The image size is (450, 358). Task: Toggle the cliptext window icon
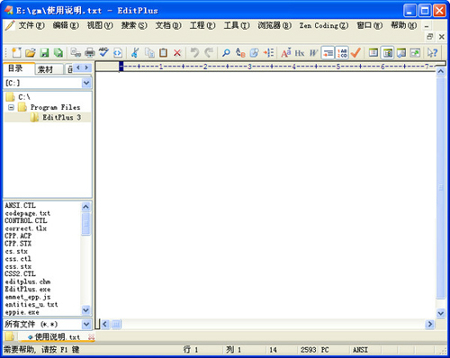373,53
